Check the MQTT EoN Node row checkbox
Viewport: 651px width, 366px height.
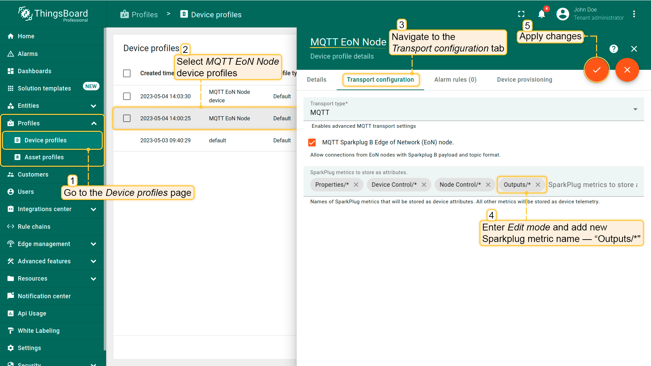click(x=127, y=118)
